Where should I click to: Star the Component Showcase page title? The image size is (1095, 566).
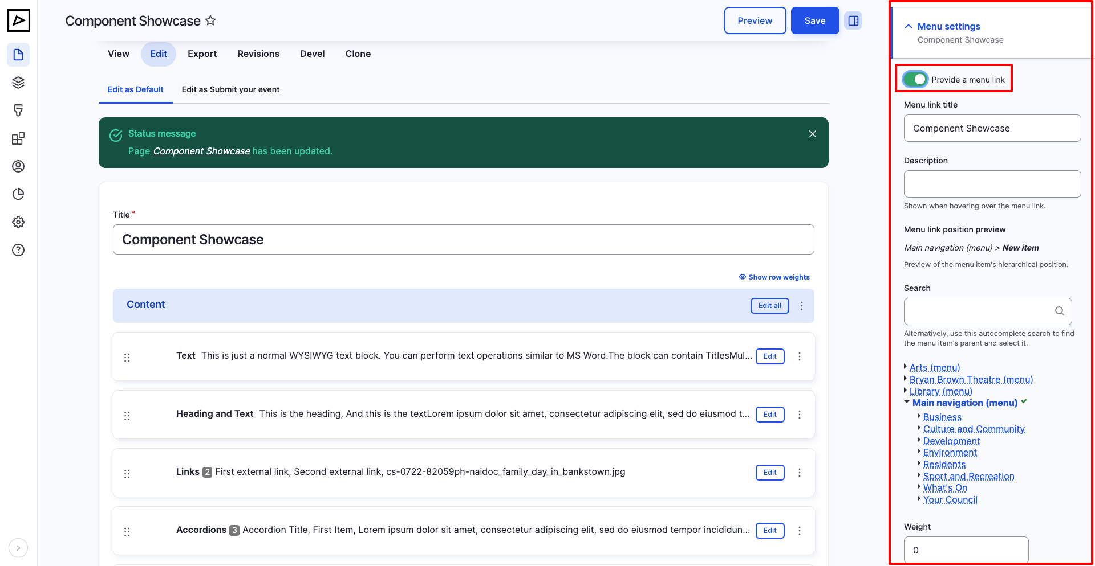(x=210, y=20)
